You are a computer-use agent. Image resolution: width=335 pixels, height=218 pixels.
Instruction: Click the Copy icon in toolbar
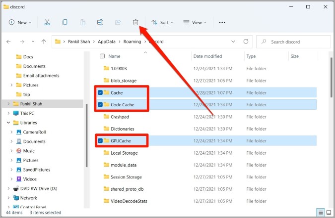[x=65, y=22]
